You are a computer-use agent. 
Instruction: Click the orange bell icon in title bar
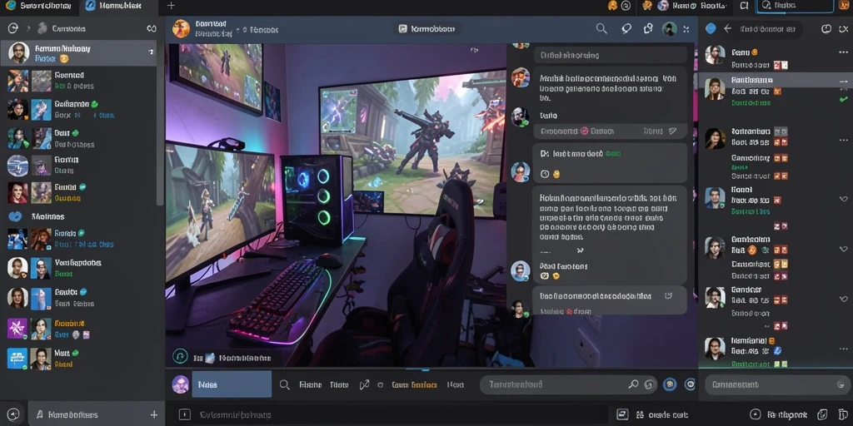tap(612, 6)
